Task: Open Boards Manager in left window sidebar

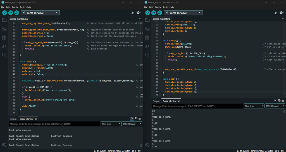Action: coord(4,29)
